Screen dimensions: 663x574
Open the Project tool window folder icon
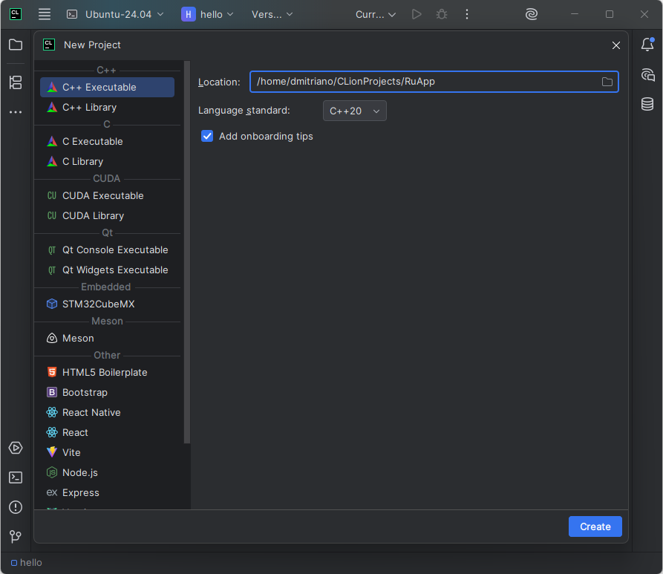(x=16, y=45)
